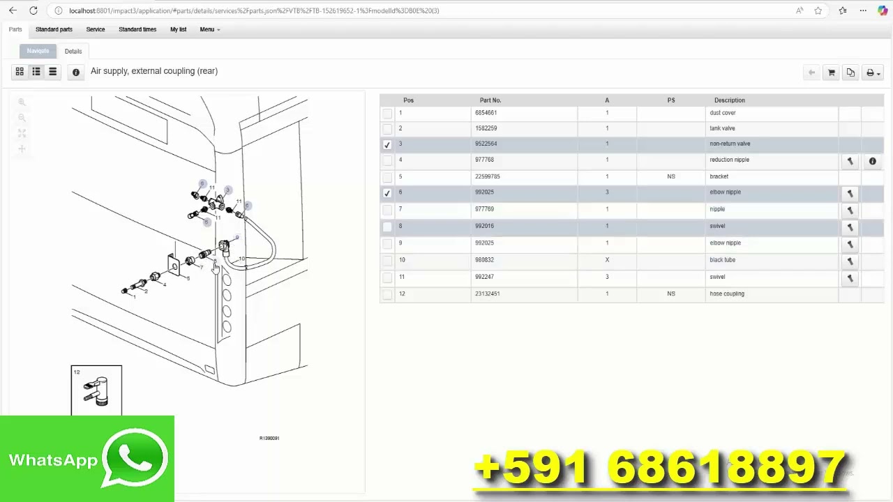
Task: Check the box for black tube
Action: point(387,261)
